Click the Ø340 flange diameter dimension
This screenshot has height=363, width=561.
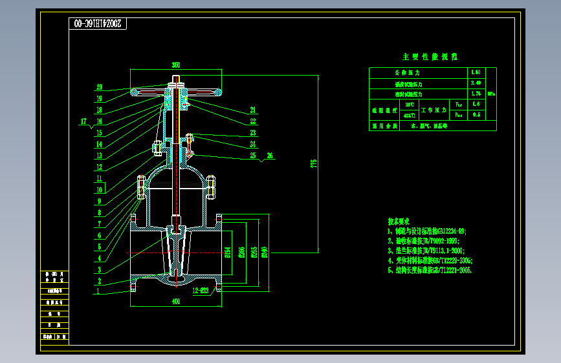[265, 253]
